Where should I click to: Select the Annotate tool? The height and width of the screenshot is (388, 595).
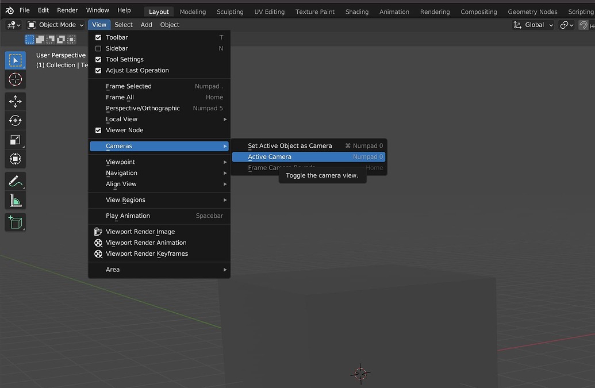pos(15,181)
